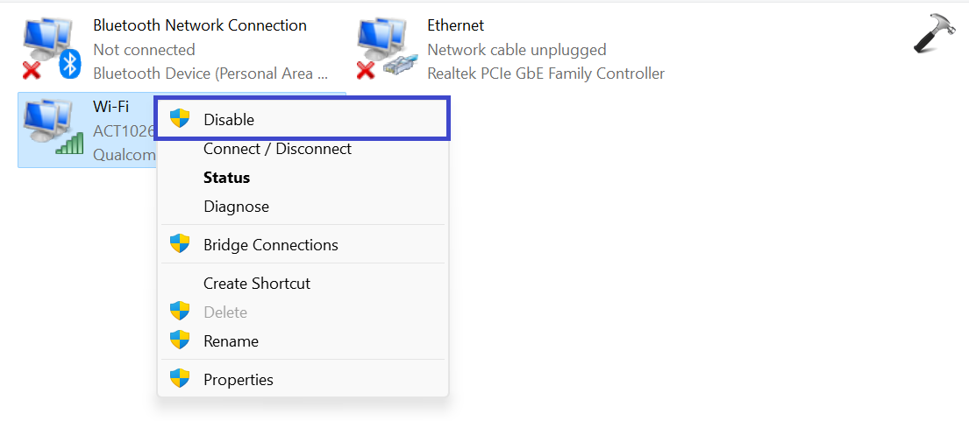Viewport: 969px width, 421px height.
Task: Click the shield icon beside Disable
Action: pyautogui.click(x=180, y=119)
